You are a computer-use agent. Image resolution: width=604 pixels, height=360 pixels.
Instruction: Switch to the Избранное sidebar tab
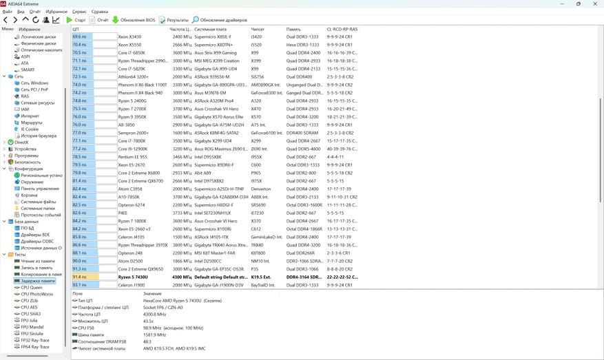30,30
